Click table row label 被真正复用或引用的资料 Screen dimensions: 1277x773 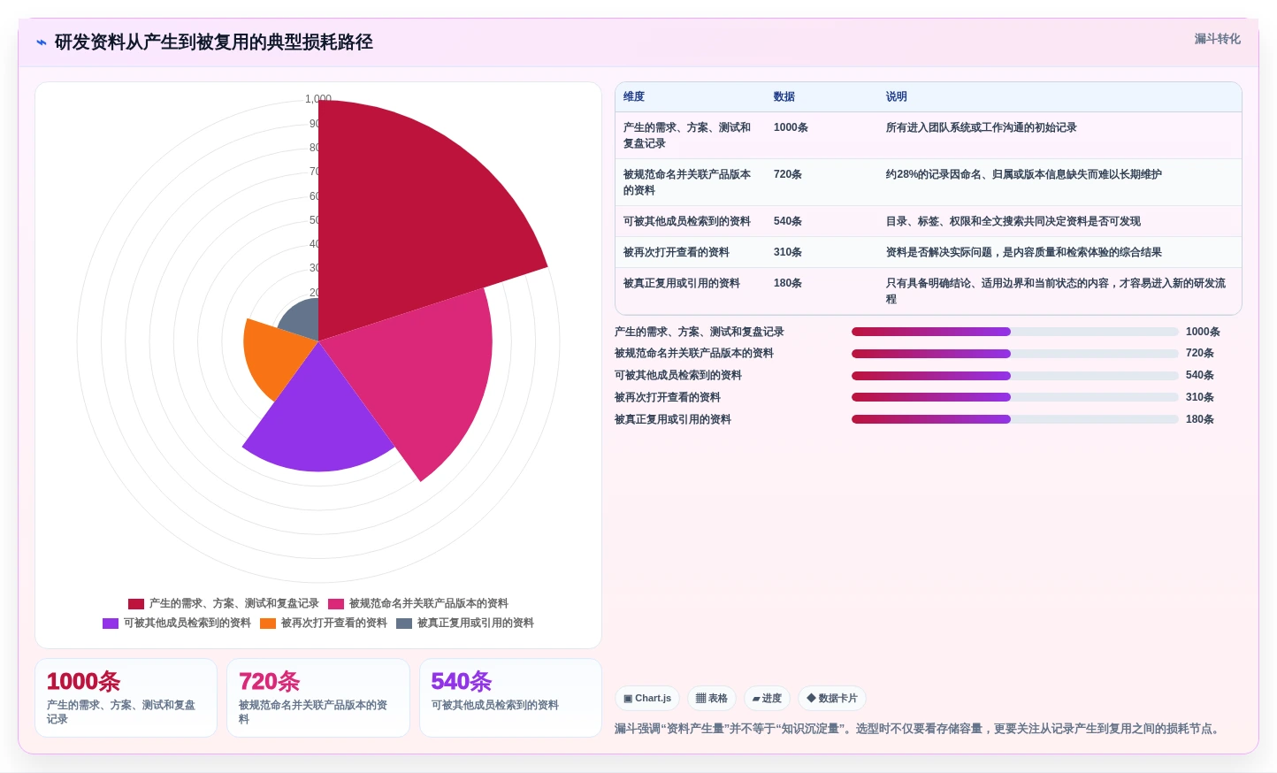(x=682, y=283)
